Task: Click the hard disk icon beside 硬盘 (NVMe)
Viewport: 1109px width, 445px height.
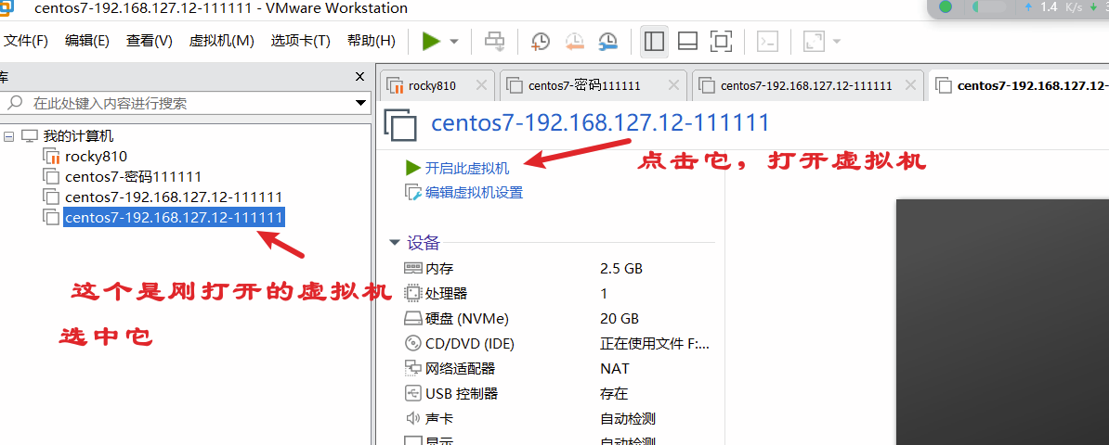Action: (412, 319)
